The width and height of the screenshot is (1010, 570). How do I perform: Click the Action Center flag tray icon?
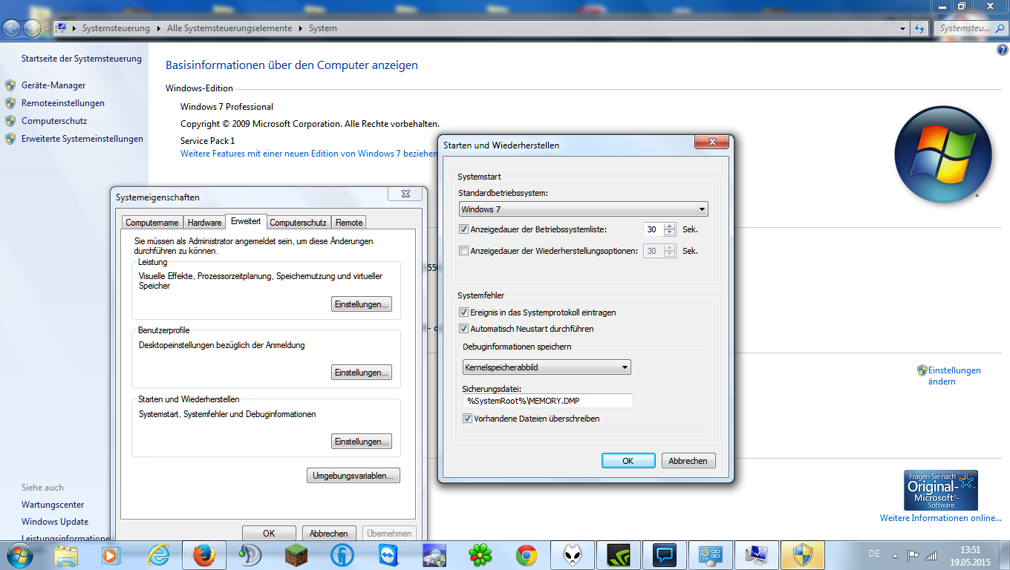[913, 555]
